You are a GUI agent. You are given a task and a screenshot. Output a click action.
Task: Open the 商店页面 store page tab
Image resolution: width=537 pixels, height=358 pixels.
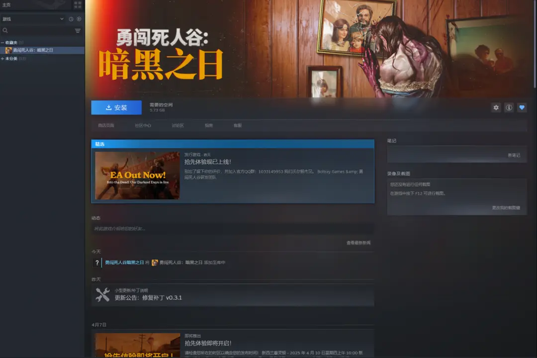click(x=106, y=126)
